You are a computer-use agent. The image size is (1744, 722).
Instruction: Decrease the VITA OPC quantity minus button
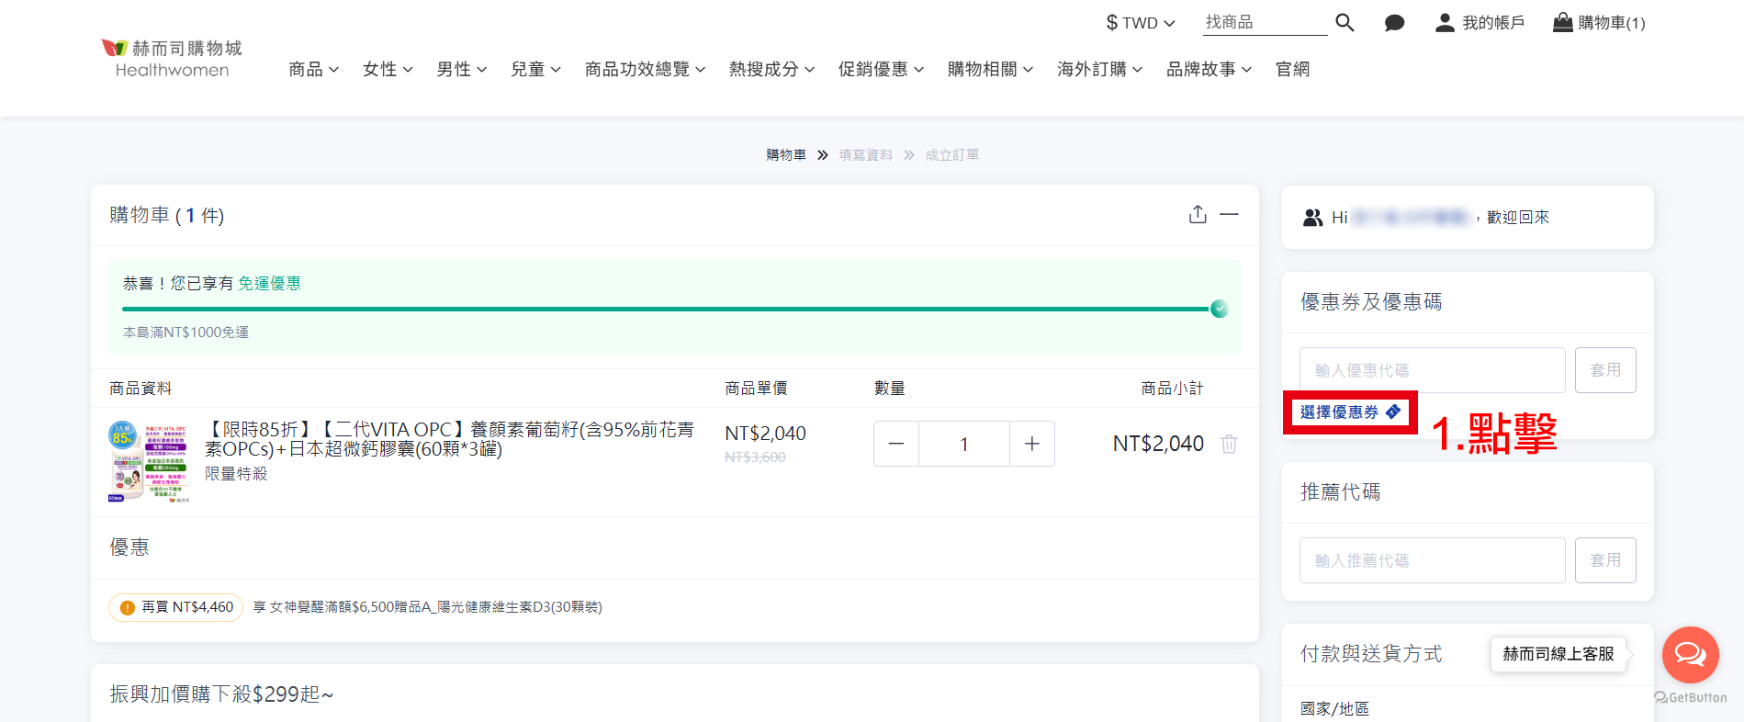pyautogui.click(x=896, y=445)
